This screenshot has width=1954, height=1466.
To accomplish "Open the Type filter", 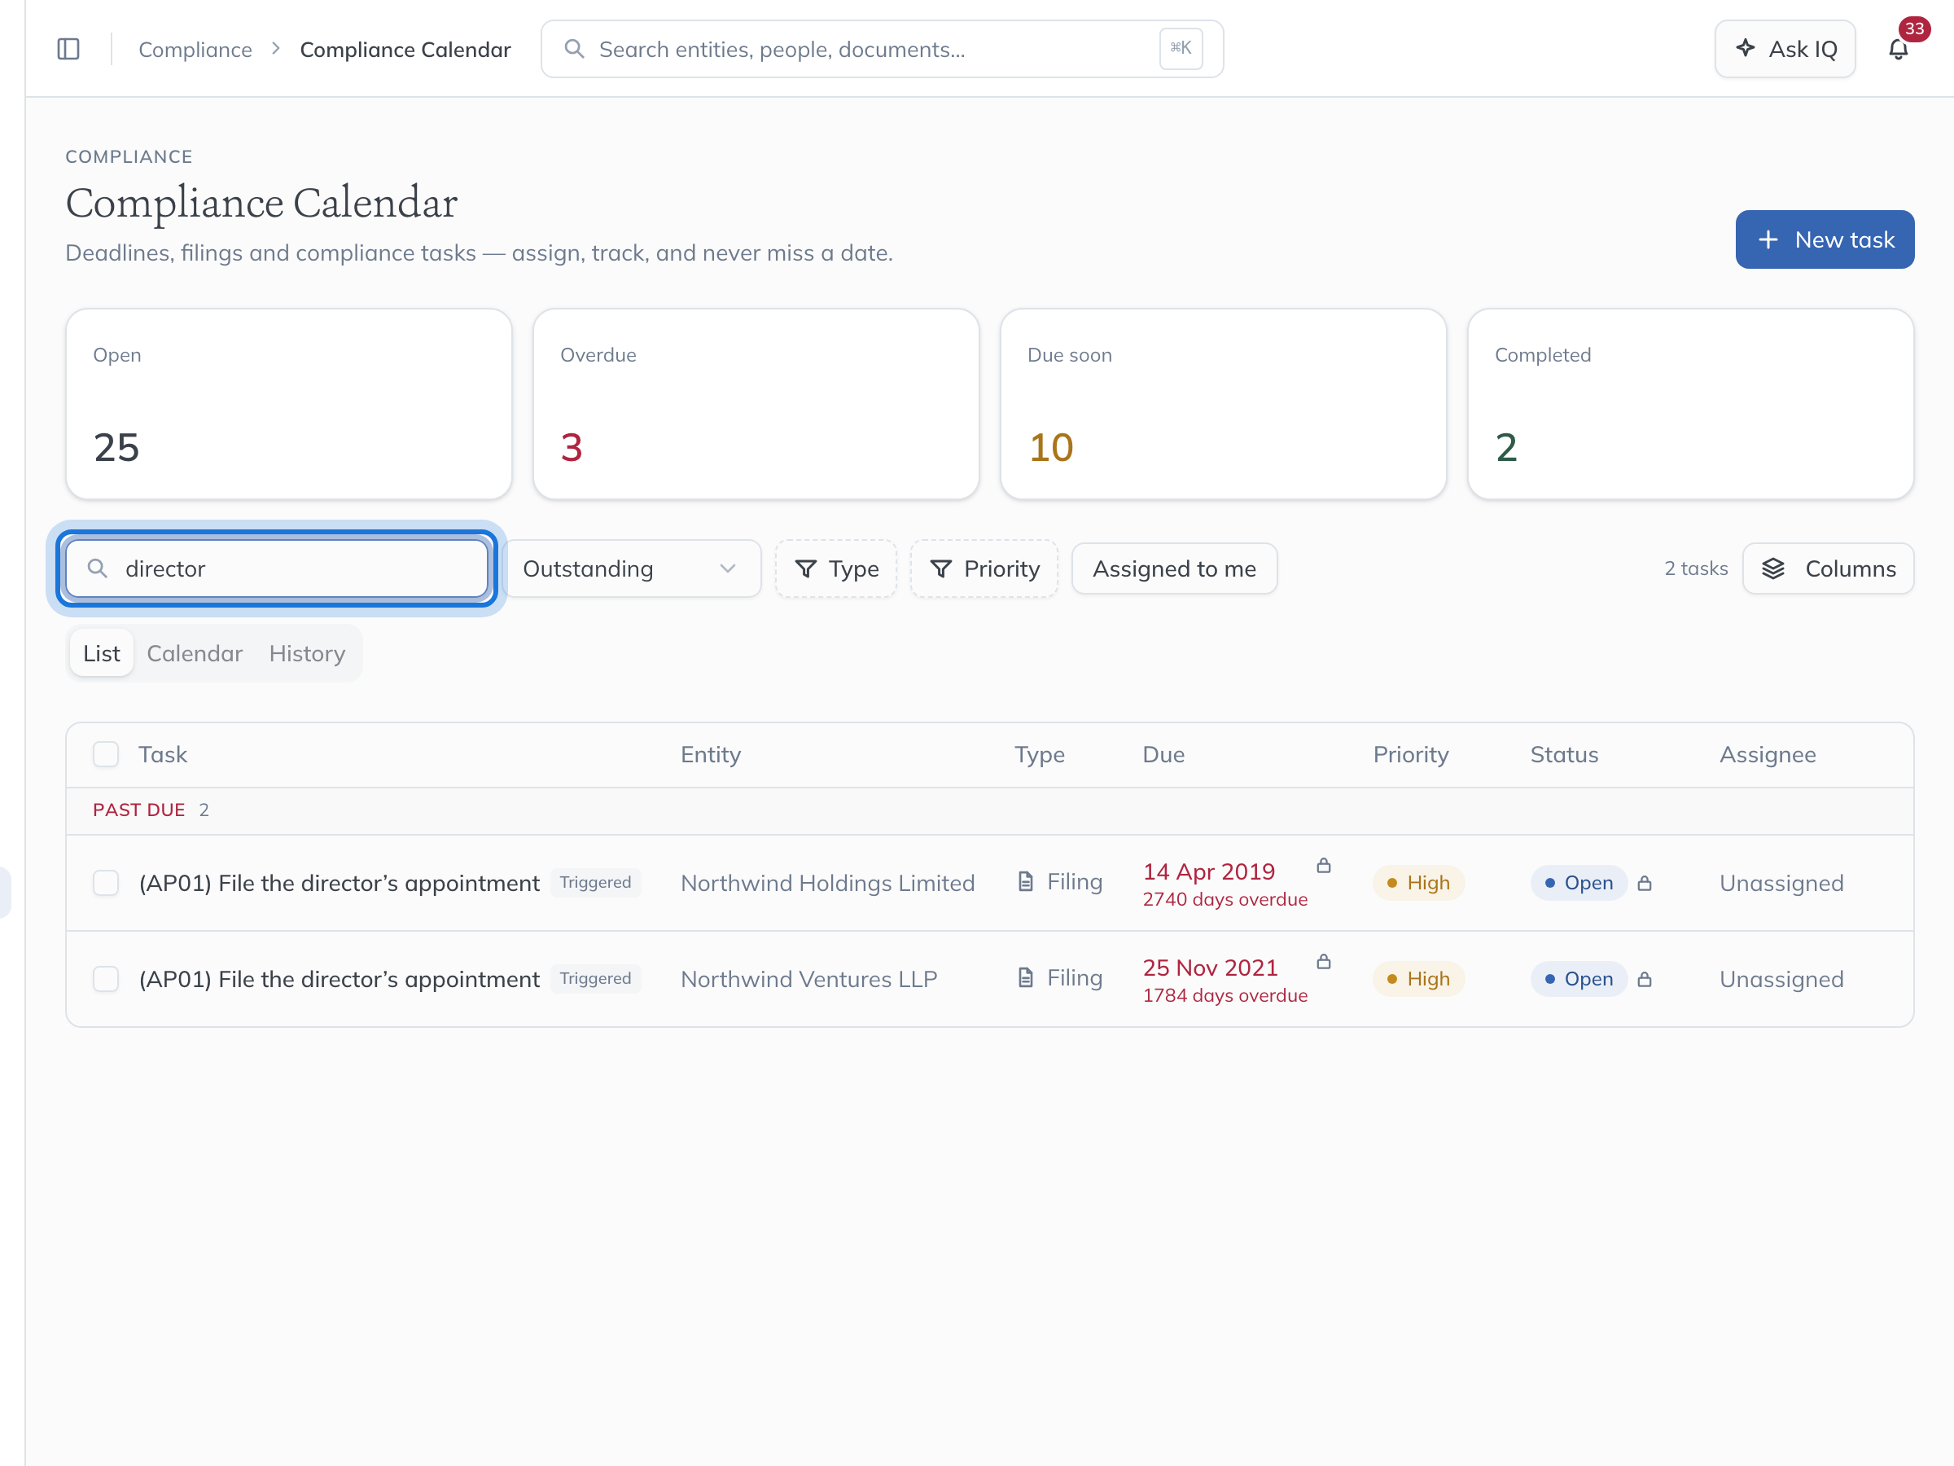I will coord(835,569).
